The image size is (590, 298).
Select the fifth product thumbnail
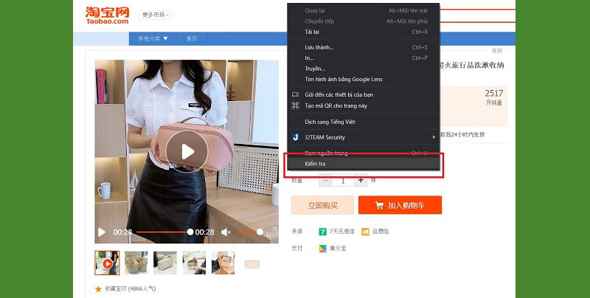click(x=223, y=263)
